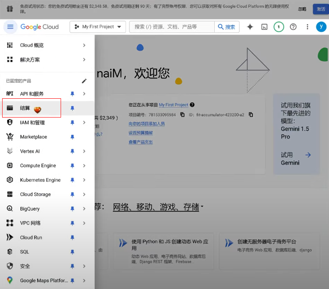Click the IAM shield icon
Image resolution: width=329 pixels, height=289 pixels.
(x=9, y=122)
